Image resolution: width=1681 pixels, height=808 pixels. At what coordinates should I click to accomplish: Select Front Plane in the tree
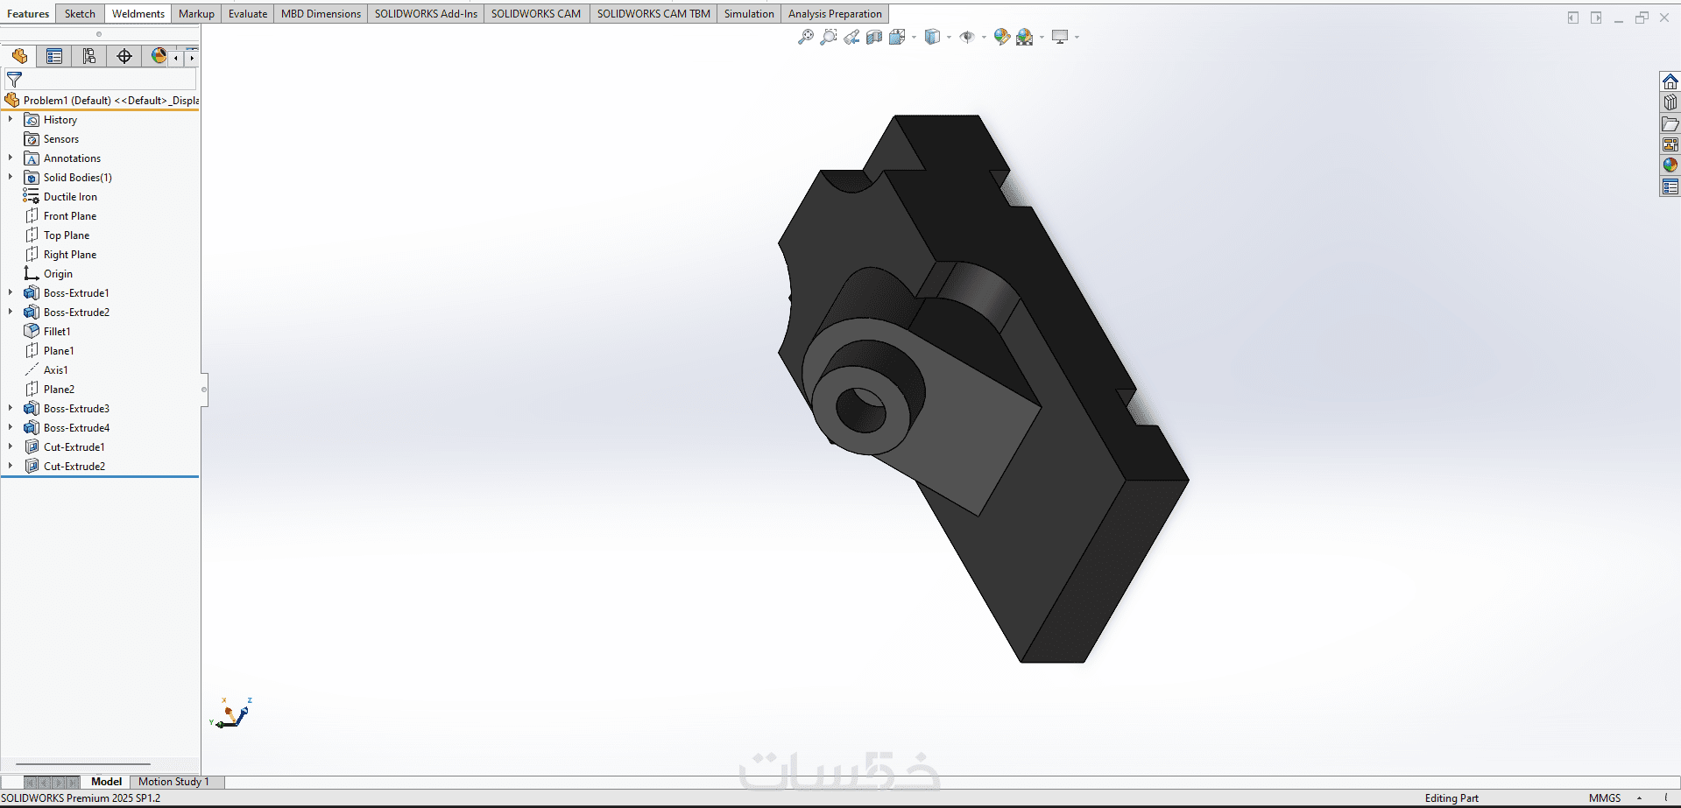click(60, 216)
